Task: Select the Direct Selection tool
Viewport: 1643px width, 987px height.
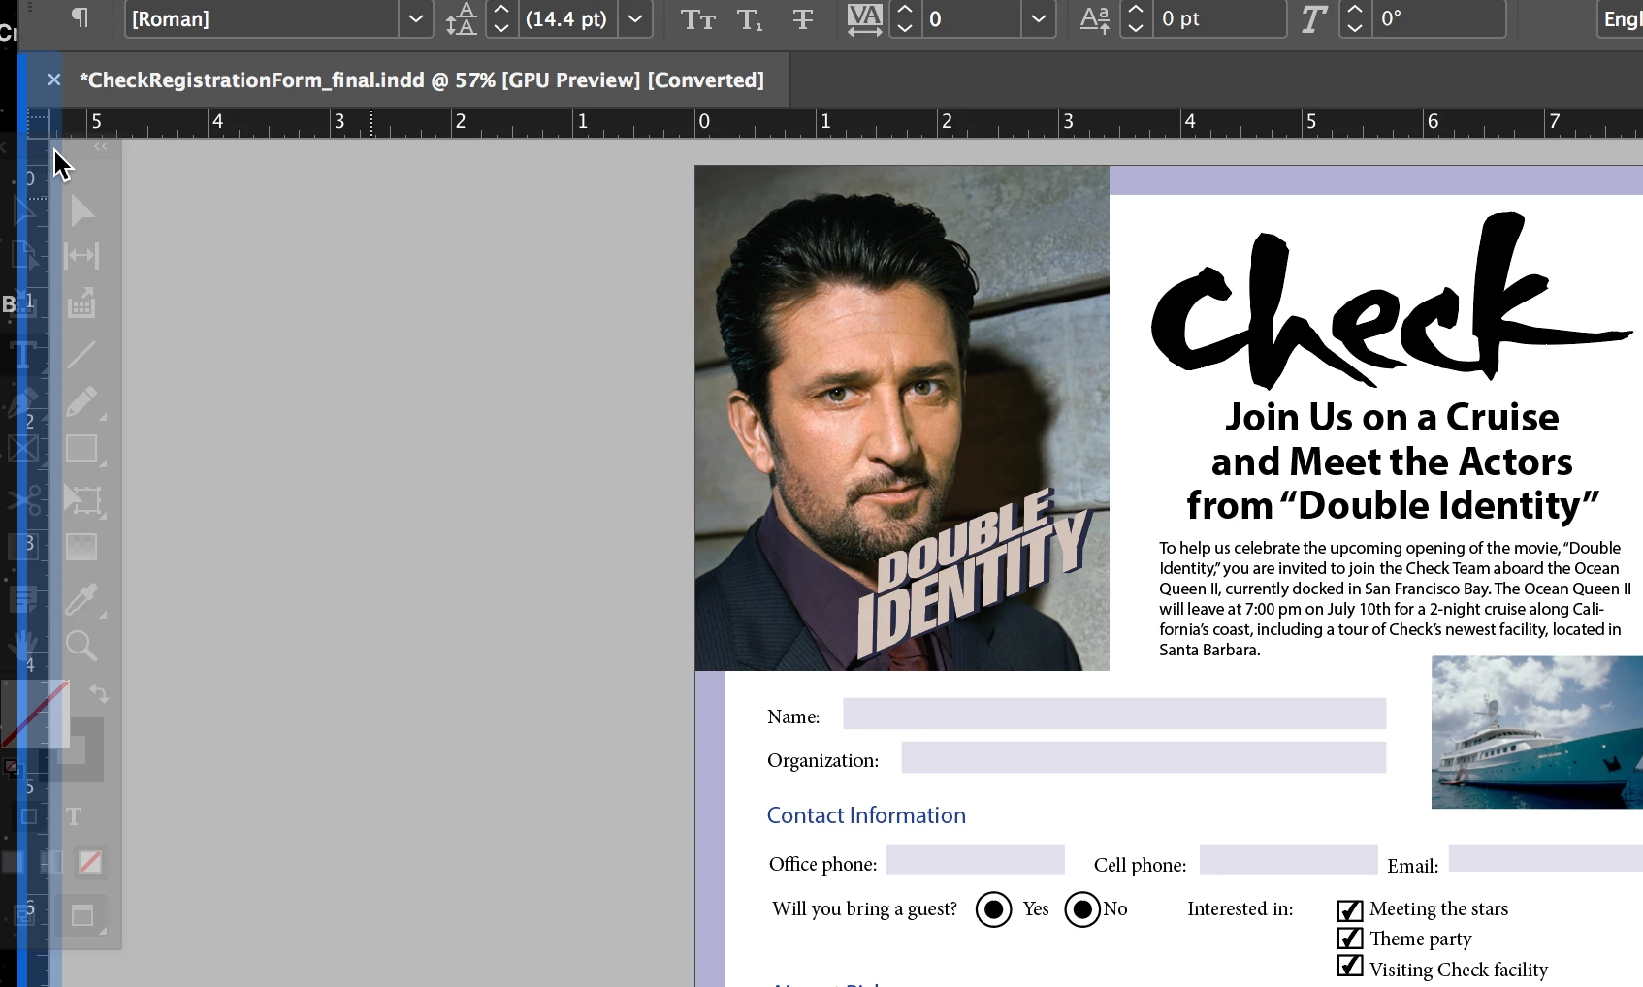Action: 82,210
